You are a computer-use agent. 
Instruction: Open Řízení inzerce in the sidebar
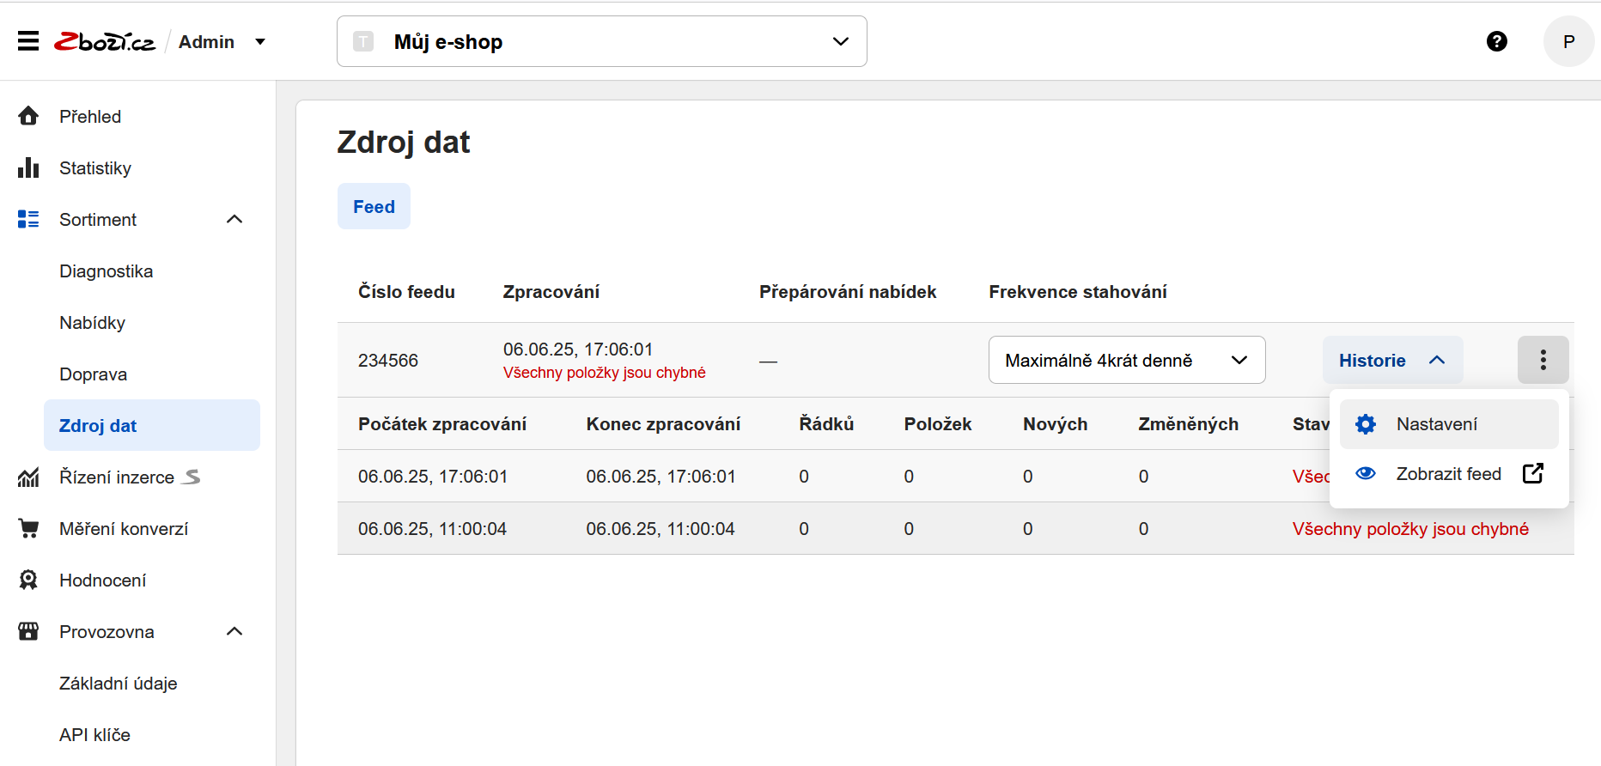point(117,477)
